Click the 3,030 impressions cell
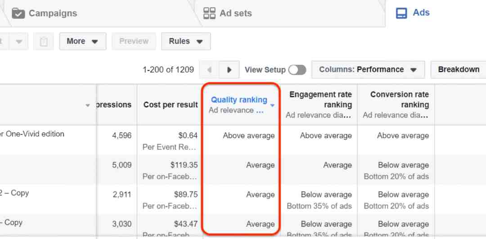Screen dimensions: 486x239 point(121,224)
